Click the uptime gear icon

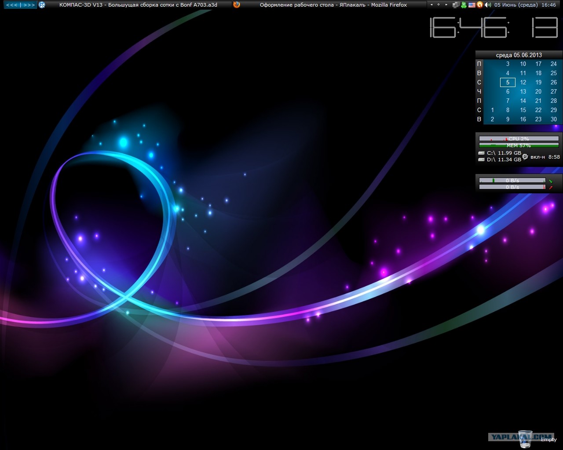[525, 156]
